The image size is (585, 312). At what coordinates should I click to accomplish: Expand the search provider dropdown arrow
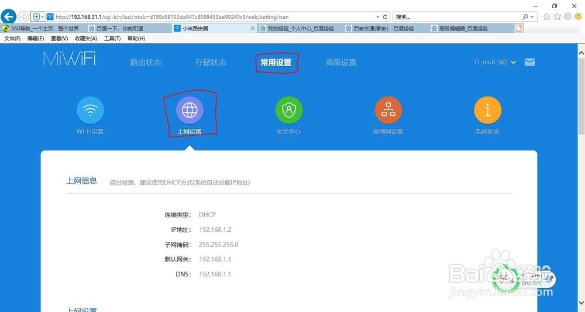tap(532, 17)
